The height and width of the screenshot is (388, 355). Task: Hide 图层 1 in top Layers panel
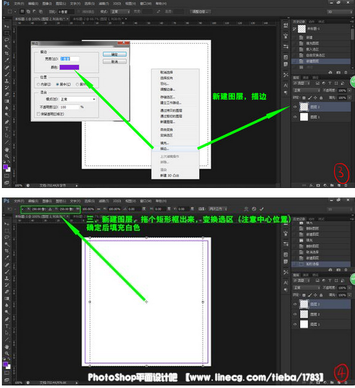coord(295,117)
